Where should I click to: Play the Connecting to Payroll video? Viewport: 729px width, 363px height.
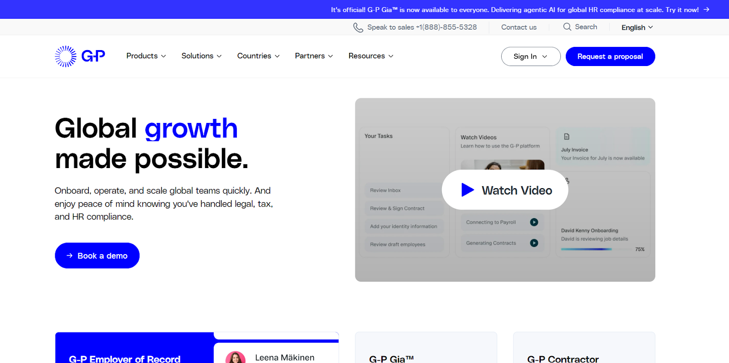click(x=534, y=222)
